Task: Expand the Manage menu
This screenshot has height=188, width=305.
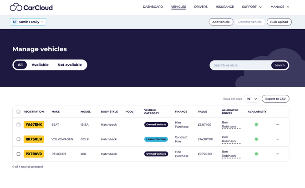Action: pos(280,7)
